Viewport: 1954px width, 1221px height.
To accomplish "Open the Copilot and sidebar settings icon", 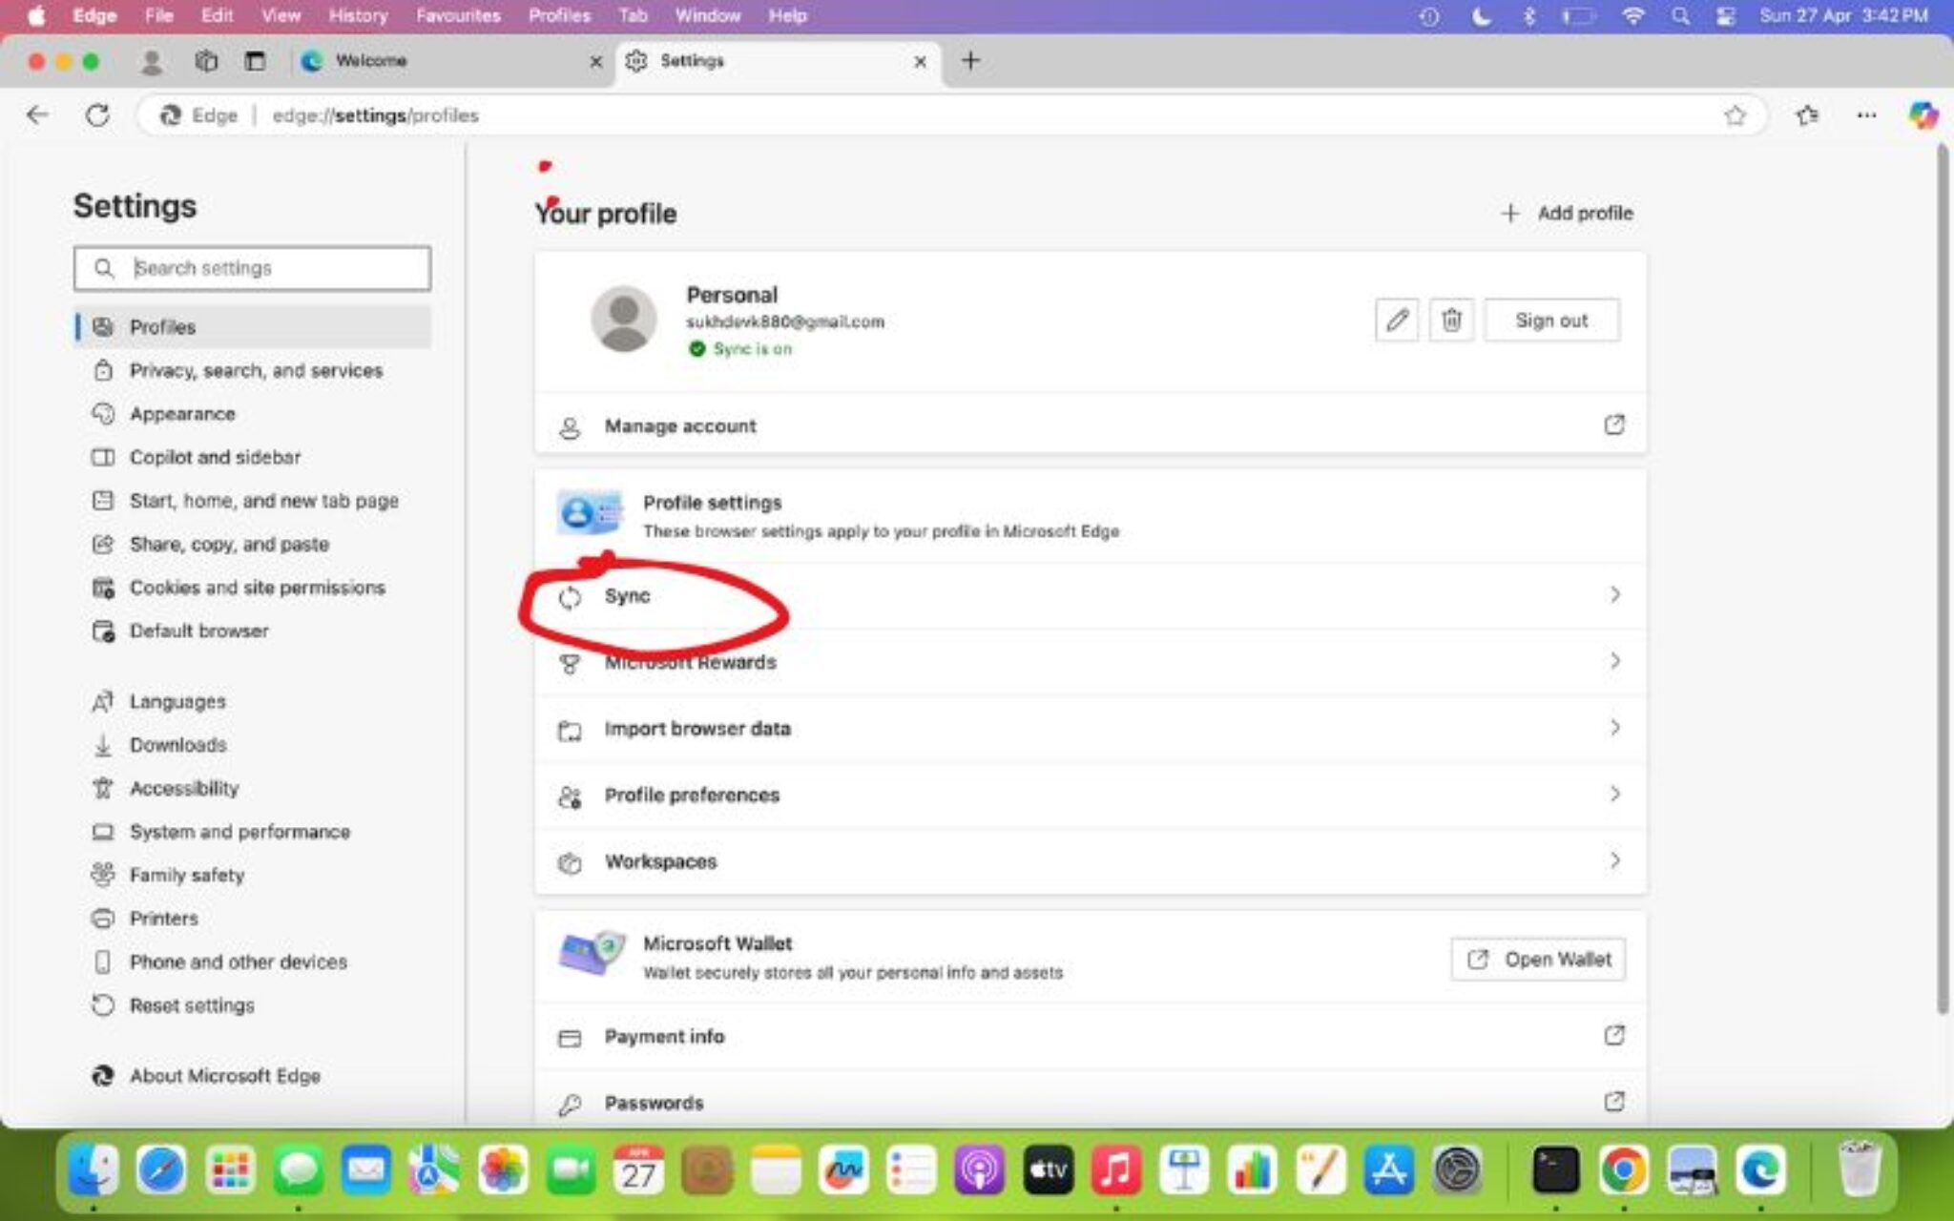I will tap(105, 457).
